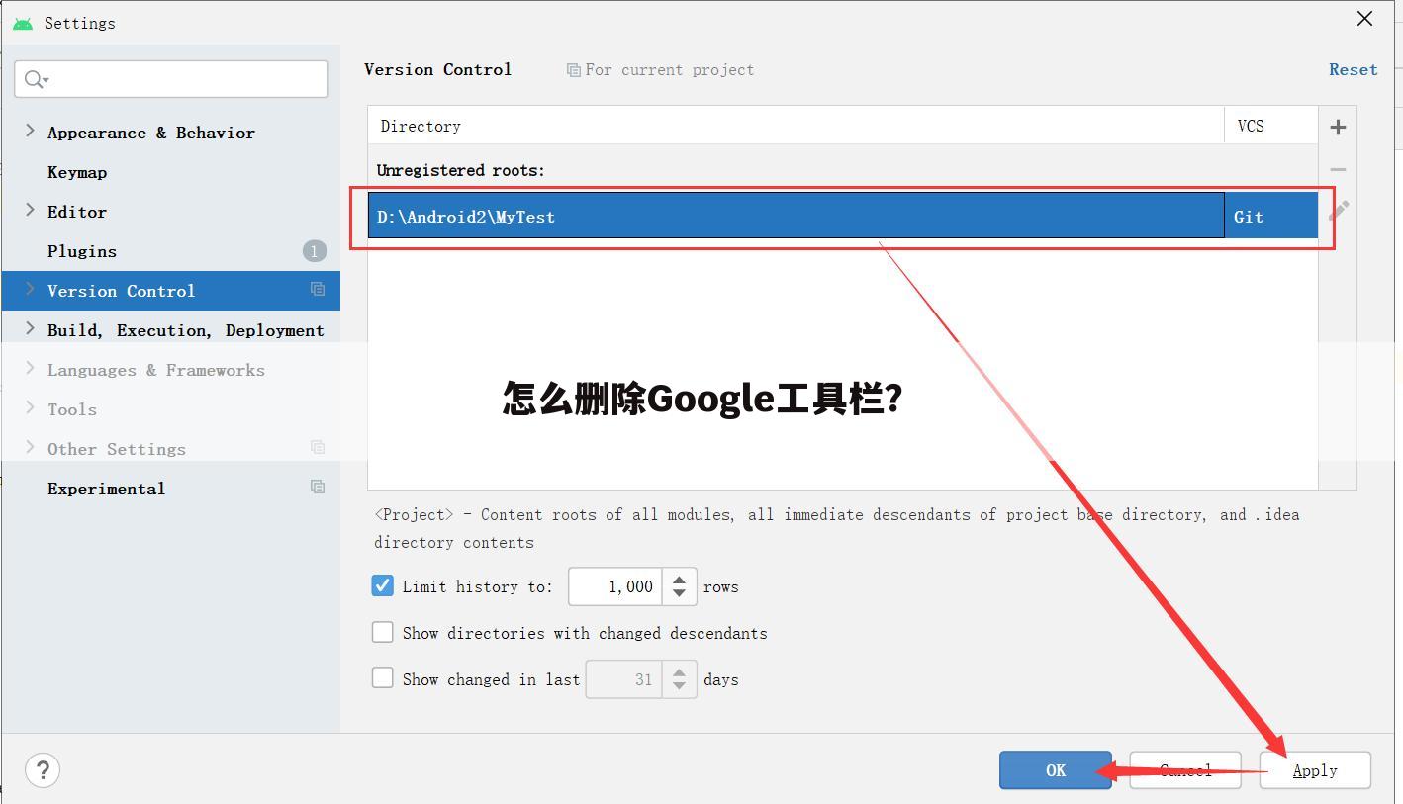Click the search magnifier icon in settings
Viewport: 1403px width, 804px height.
(x=36, y=79)
